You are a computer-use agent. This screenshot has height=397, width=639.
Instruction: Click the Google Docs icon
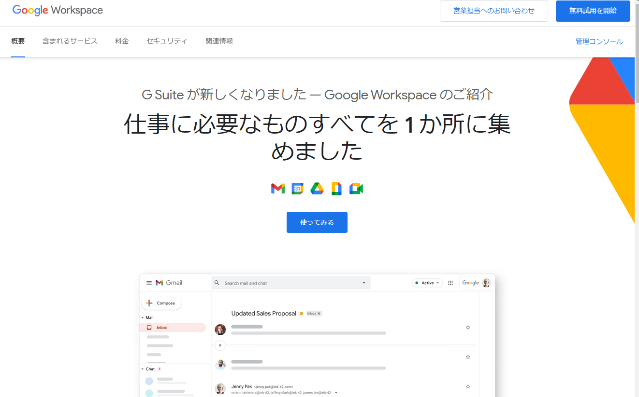coord(336,189)
